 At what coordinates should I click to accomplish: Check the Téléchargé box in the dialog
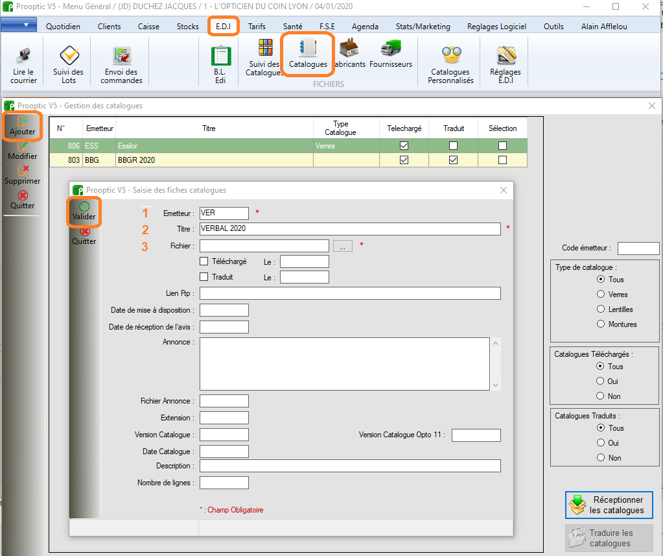coord(204,261)
